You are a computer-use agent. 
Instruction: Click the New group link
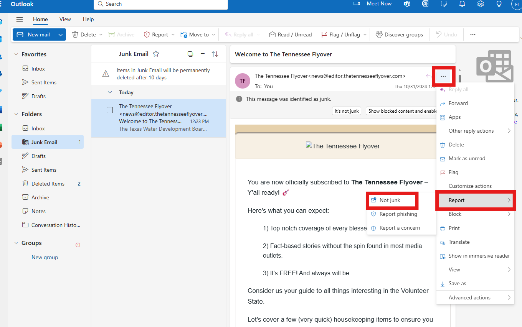point(45,257)
